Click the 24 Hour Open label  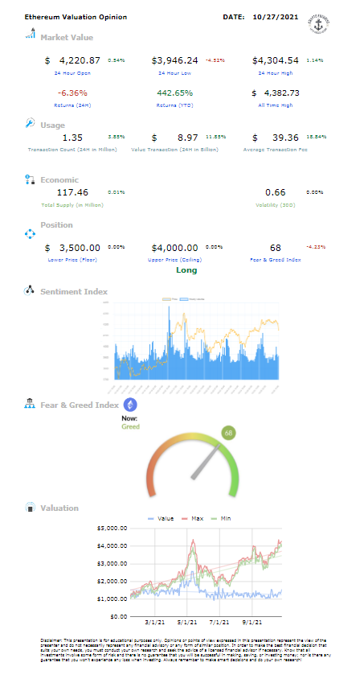point(72,72)
